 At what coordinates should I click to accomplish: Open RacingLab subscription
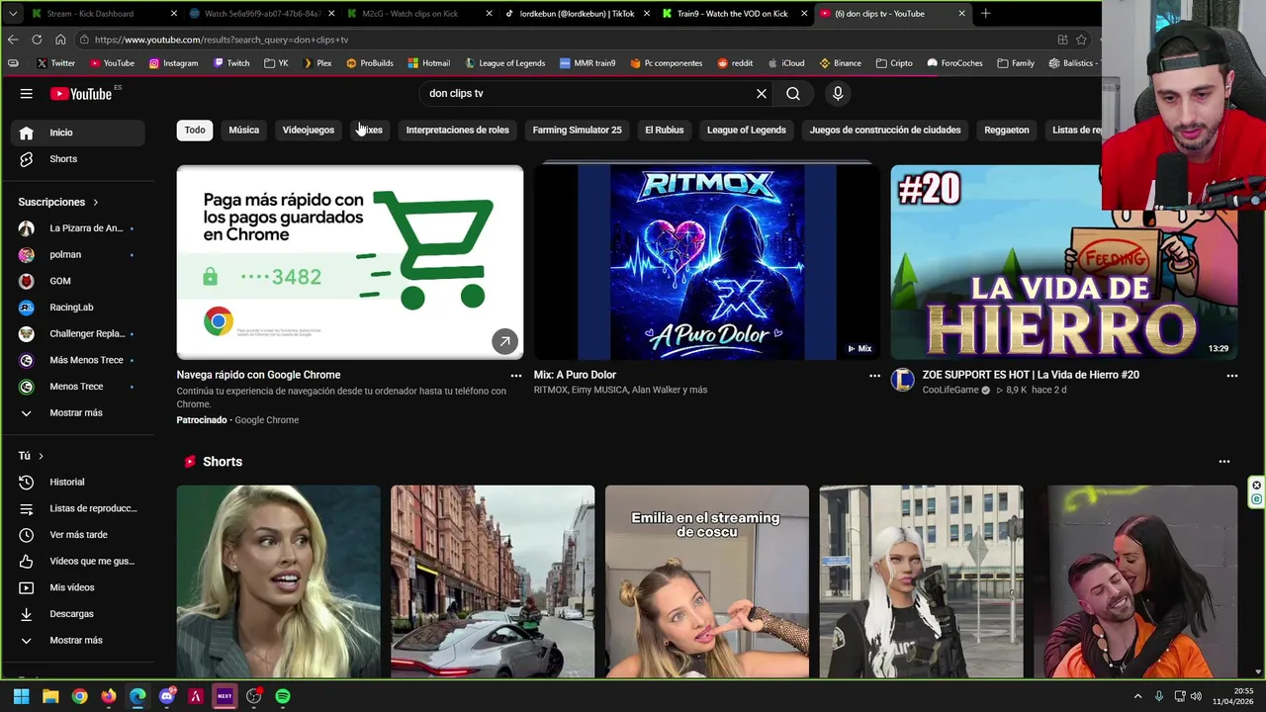pyautogui.click(x=77, y=308)
